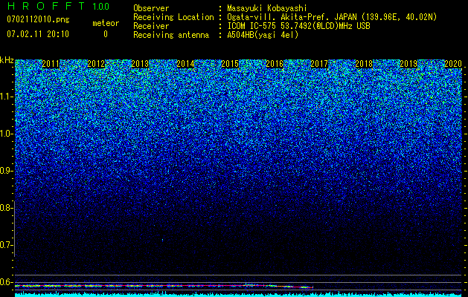Click the 1.0 frequency axis label
This screenshot has height=297, width=468.
[6, 134]
